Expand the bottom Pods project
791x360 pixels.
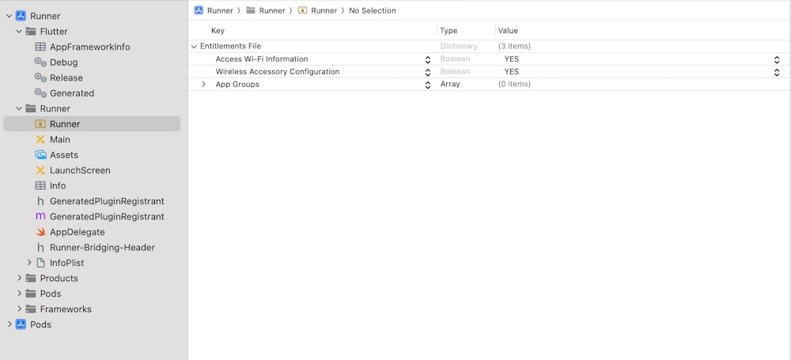pyautogui.click(x=9, y=324)
